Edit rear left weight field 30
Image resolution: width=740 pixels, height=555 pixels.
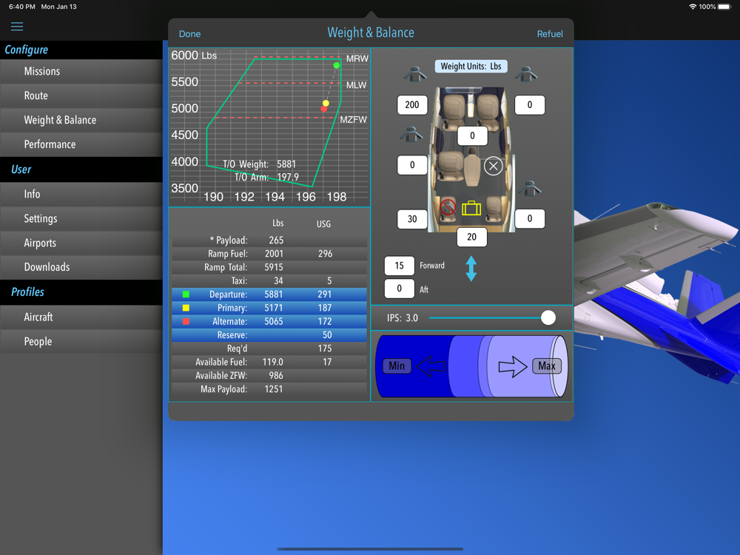[412, 219]
